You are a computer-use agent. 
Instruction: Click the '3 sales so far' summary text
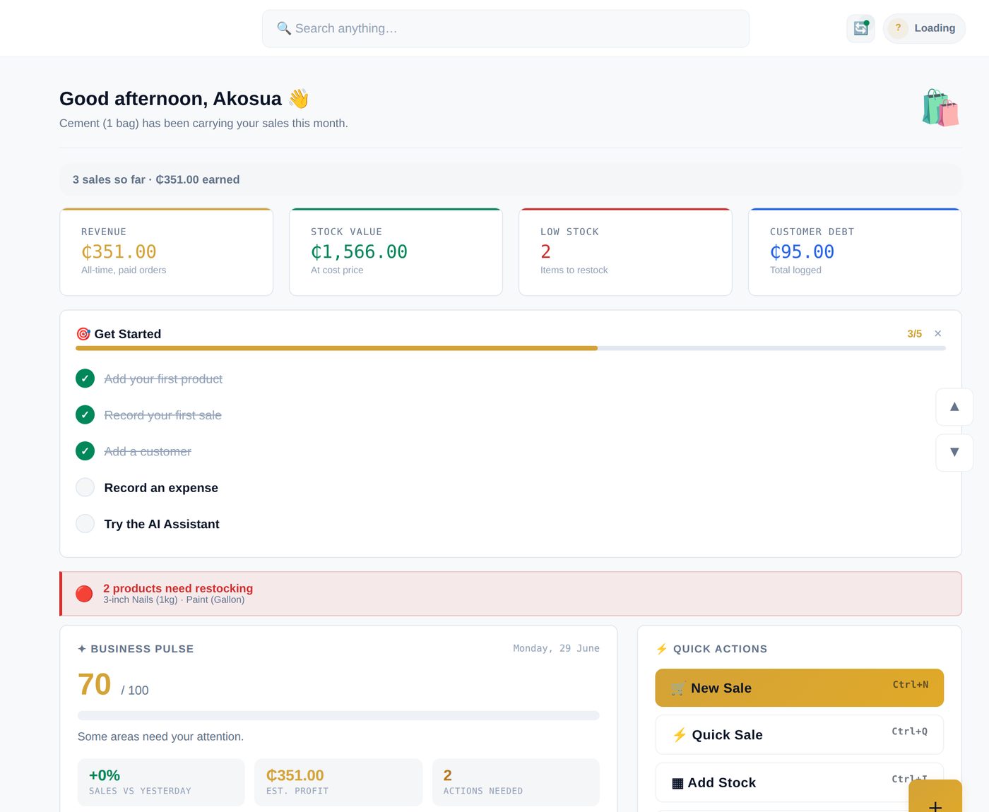point(156,179)
